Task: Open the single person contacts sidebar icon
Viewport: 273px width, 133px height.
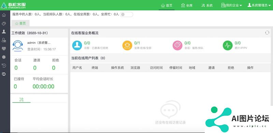Action: coord(4,32)
